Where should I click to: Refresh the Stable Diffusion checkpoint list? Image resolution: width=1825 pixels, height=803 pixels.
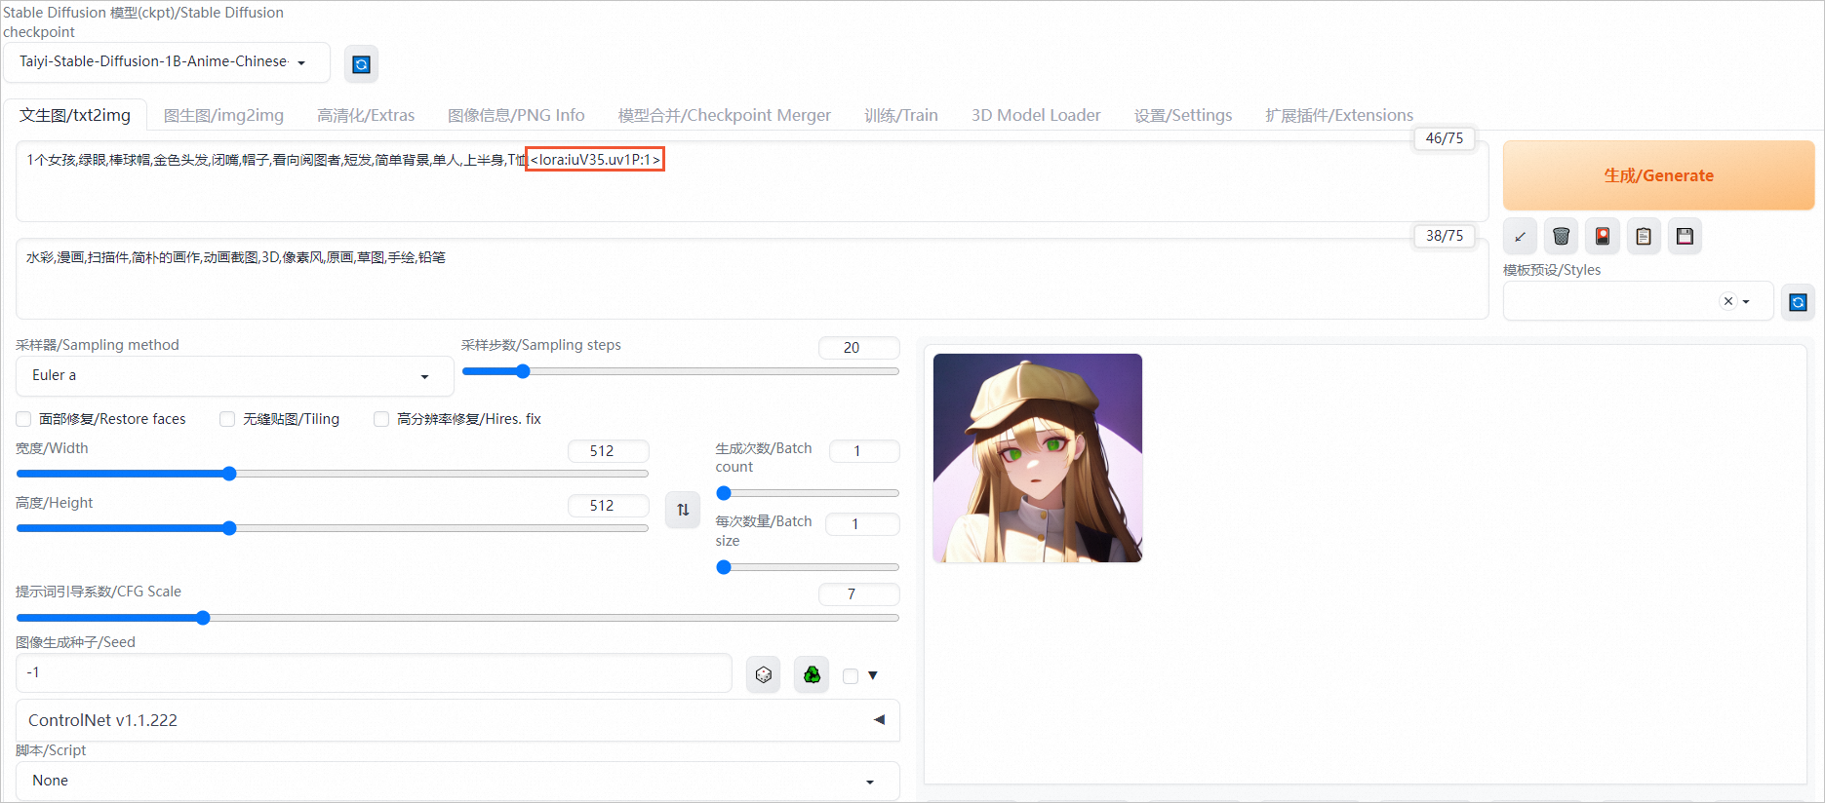361,64
